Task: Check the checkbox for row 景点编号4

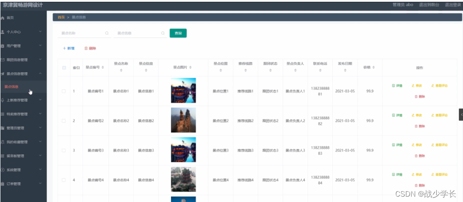Action: (x=64, y=180)
